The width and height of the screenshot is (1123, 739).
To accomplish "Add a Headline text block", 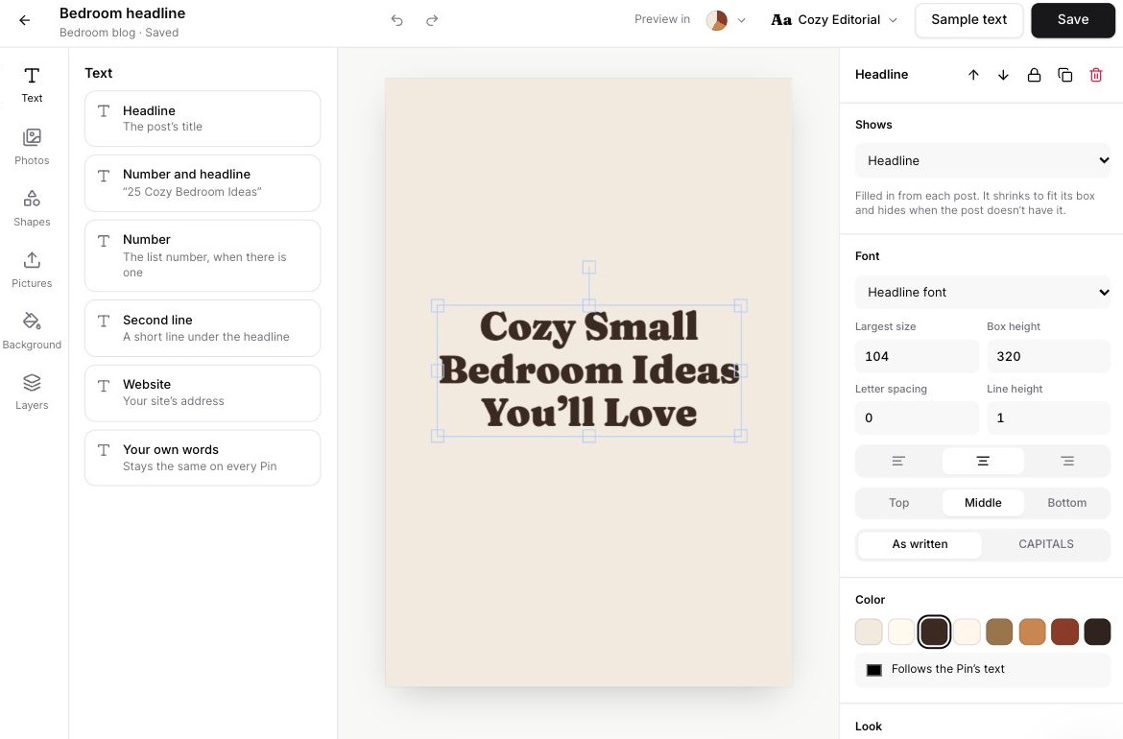I will click(203, 119).
